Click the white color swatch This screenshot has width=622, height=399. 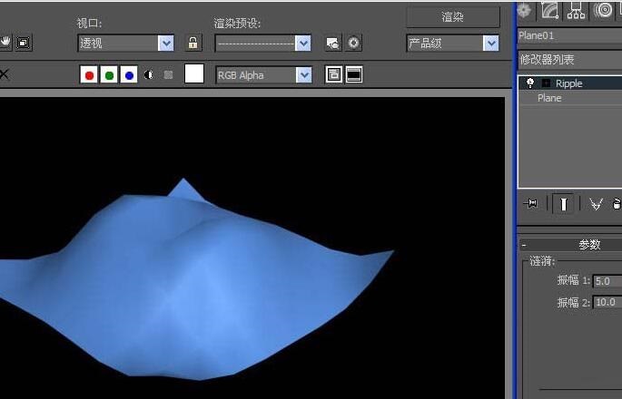[194, 73]
